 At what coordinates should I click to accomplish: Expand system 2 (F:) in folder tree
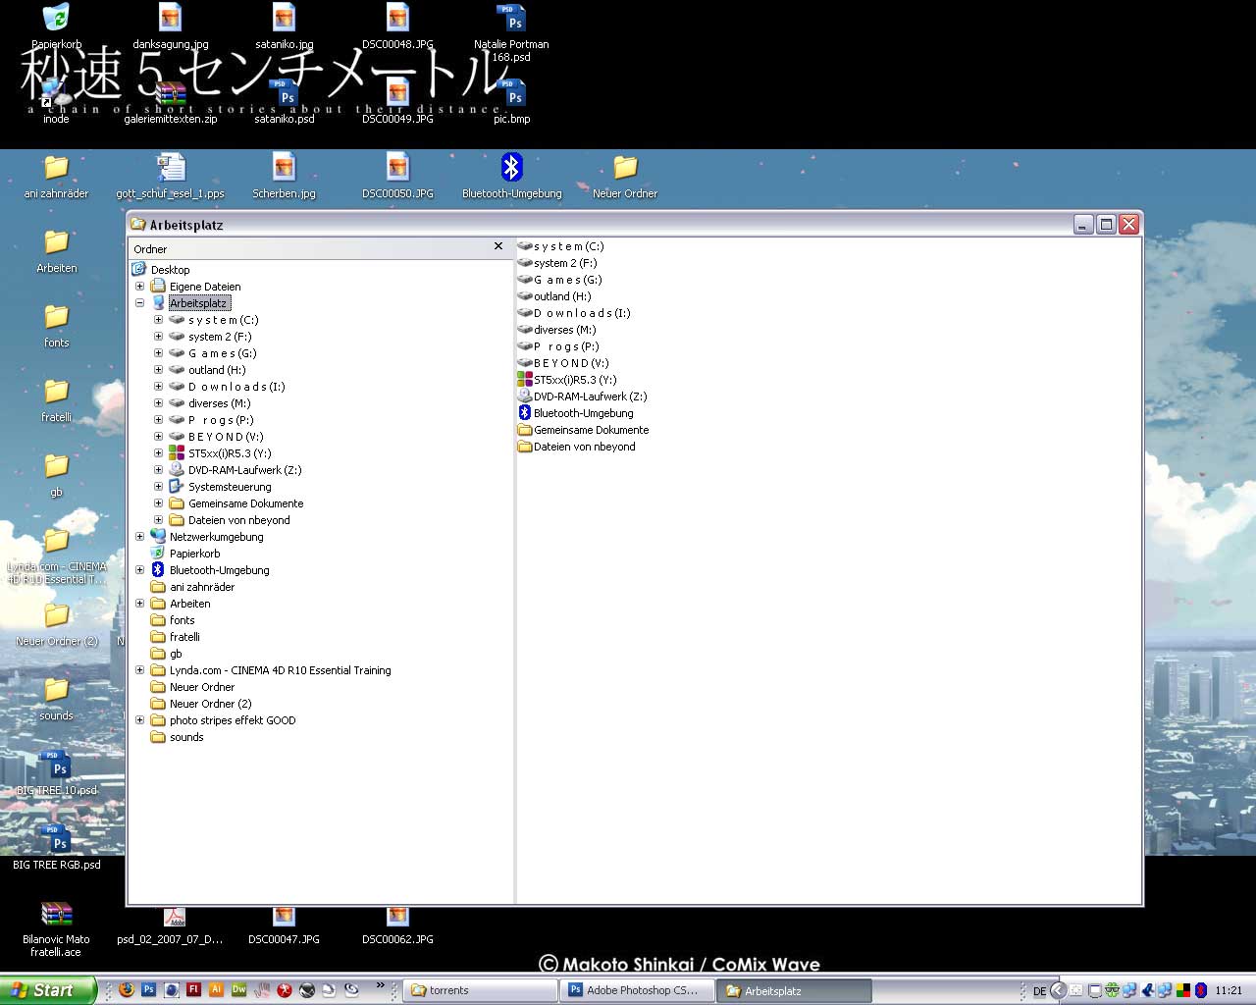click(158, 337)
